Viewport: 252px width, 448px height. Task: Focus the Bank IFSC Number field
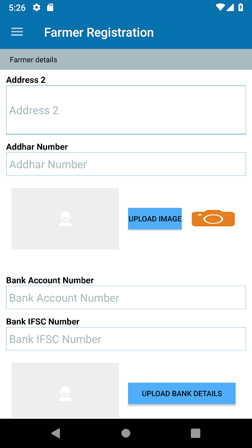126,339
